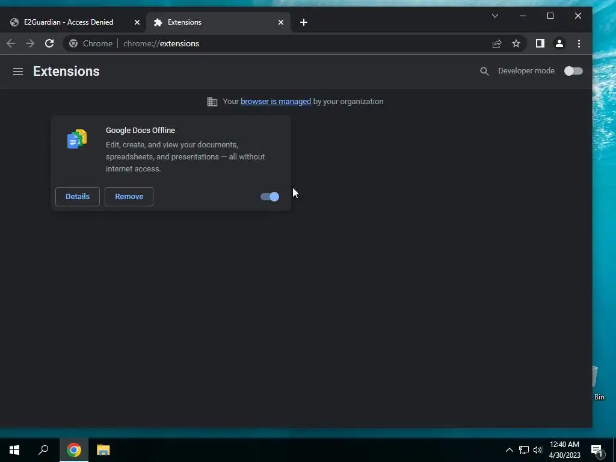
Task: Launch File Explorer from the taskbar
Action: pyautogui.click(x=103, y=450)
